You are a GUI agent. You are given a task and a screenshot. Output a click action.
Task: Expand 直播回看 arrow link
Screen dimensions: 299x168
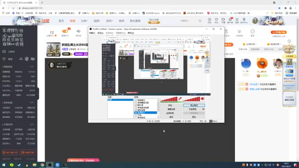pyautogui.click(x=275, y=44)
